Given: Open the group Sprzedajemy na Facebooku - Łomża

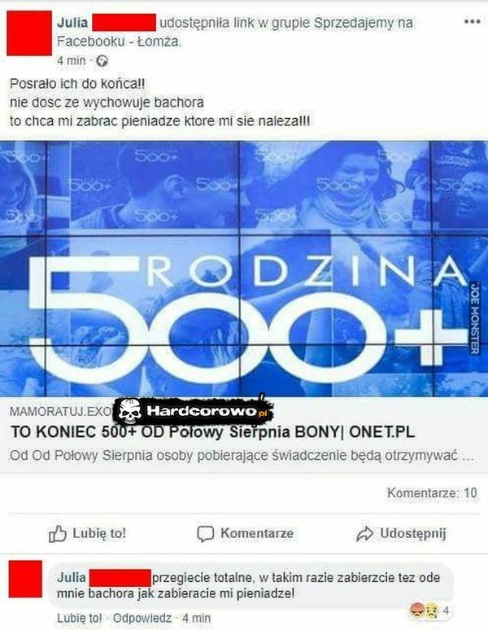Looking at the screenshot, I should pos(235,32).
